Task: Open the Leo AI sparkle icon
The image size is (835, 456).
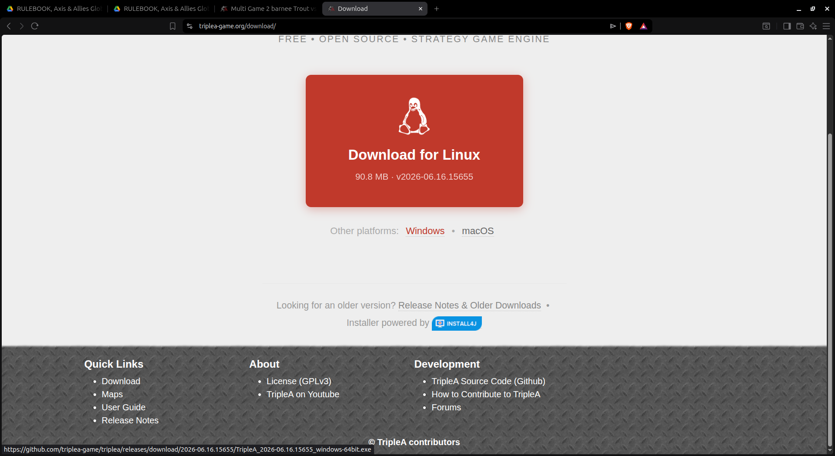Action: pos(813,26)
